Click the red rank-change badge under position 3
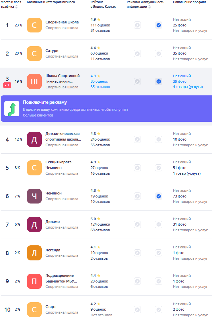 [7, 85]
